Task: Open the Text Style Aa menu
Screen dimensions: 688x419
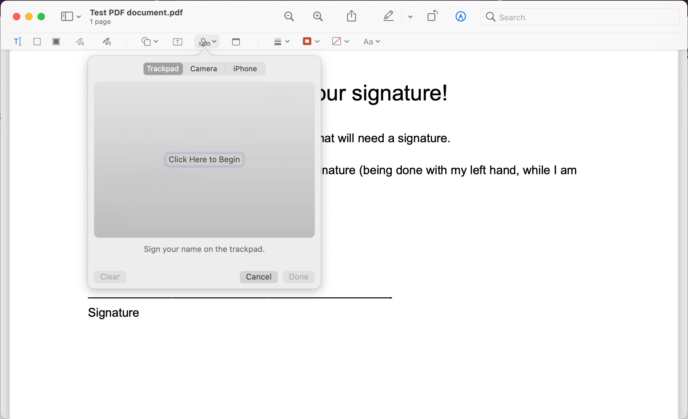Action: (x=372, y=41)
